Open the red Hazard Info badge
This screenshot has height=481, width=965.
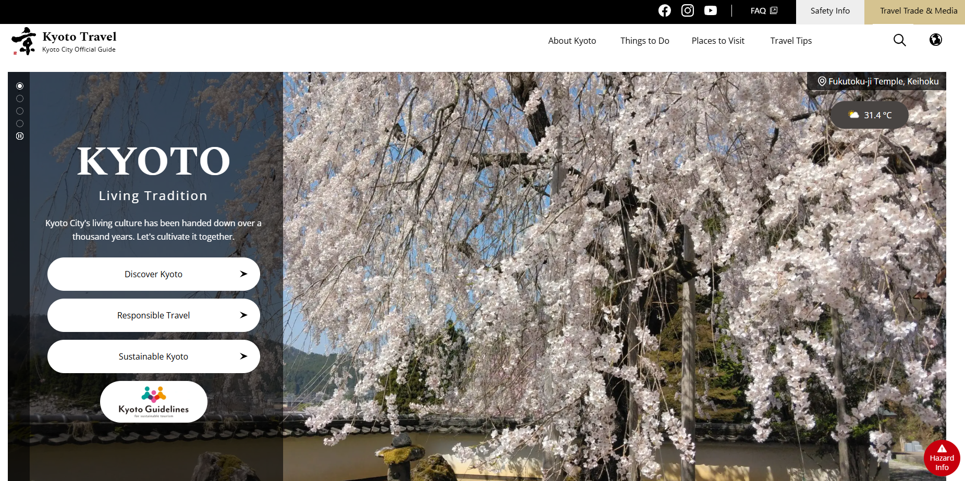pos(942,458)
